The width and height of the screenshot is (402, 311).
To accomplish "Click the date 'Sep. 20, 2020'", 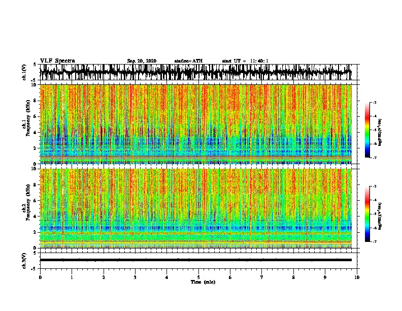I will 142,61.
